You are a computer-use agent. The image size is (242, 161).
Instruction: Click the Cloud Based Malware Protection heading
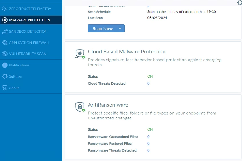tap(127, 52)
